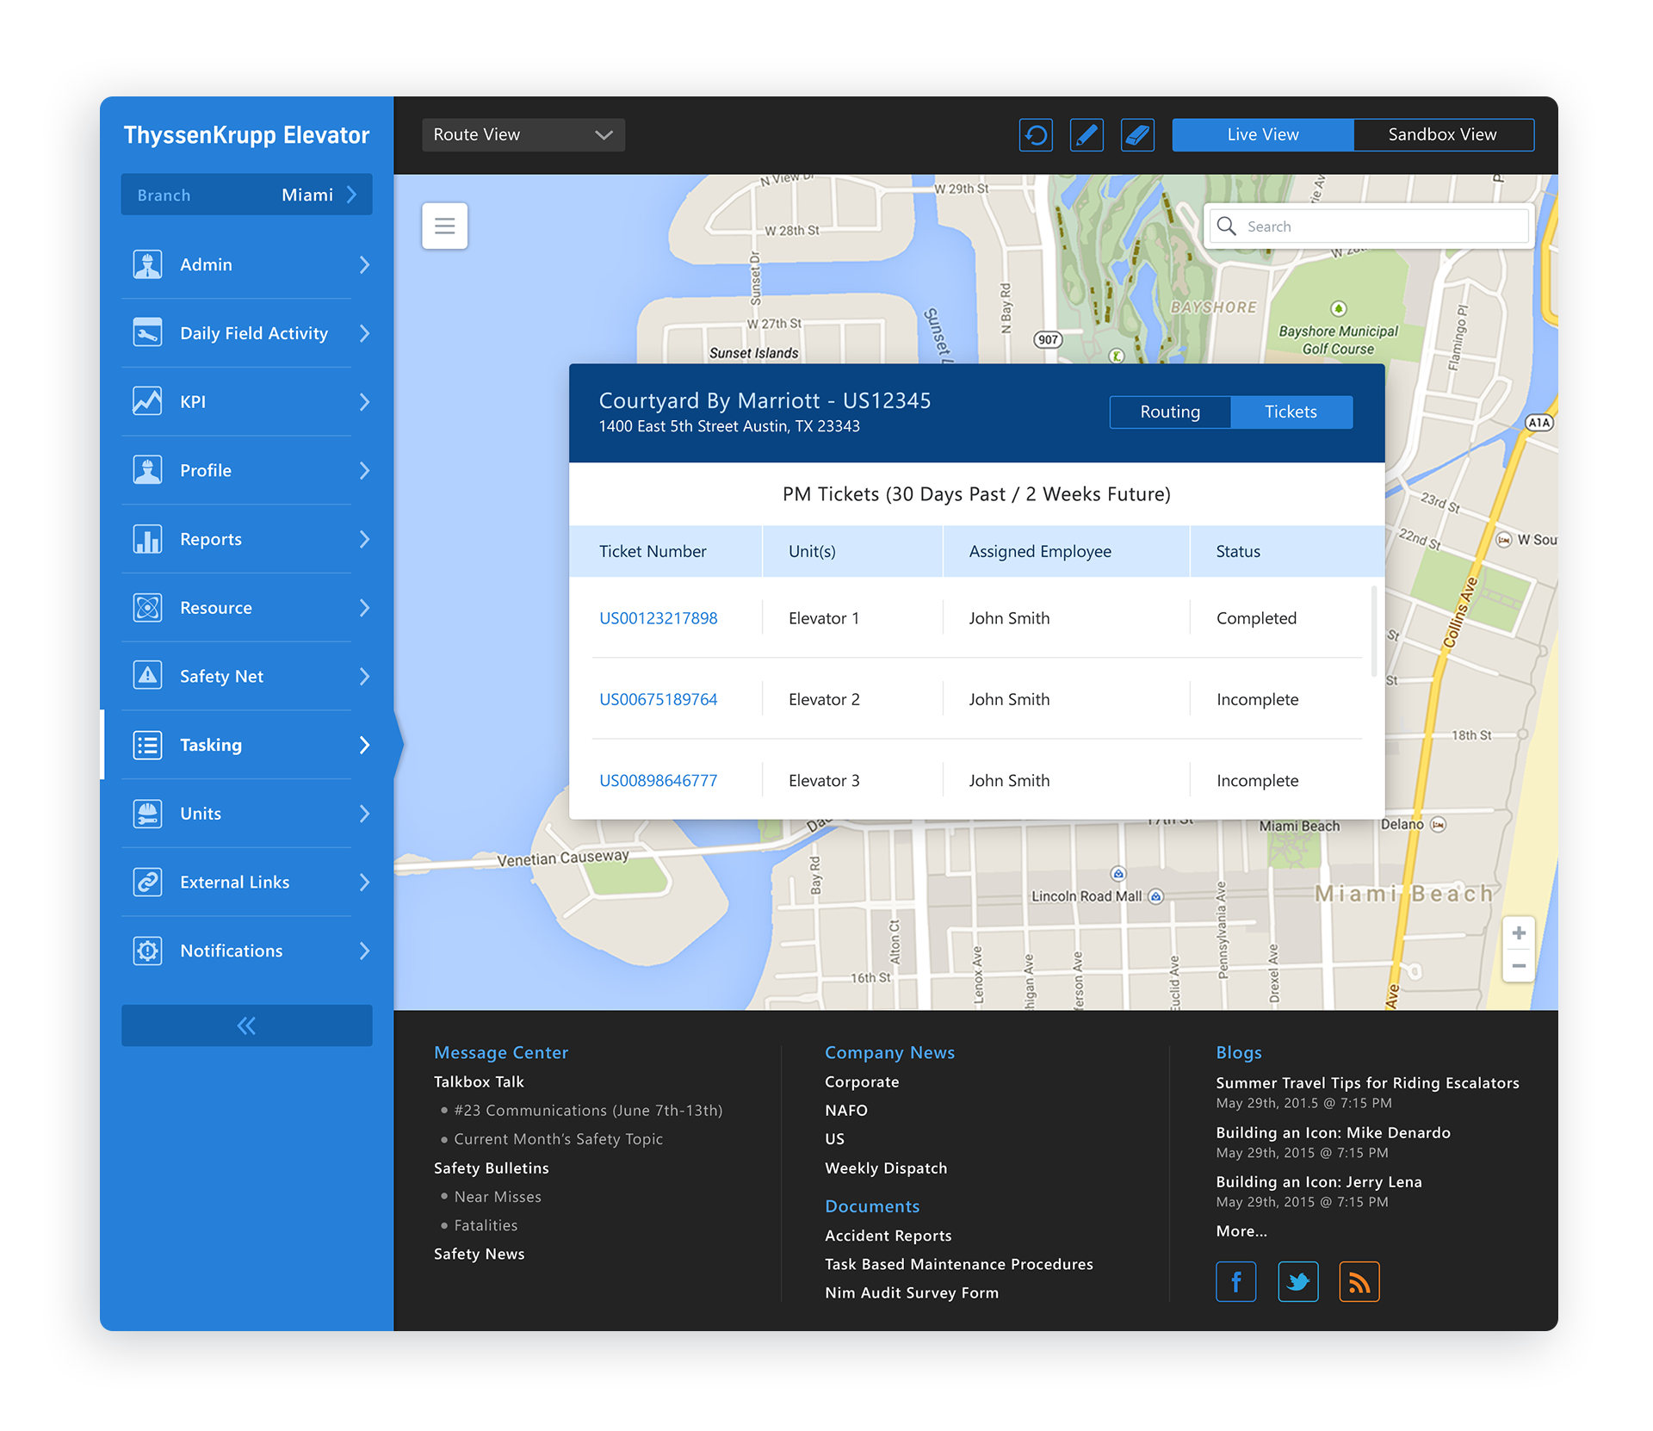Image resolution: width=1653 pixels, height=1431 pixels.
Task: Open the Route View dropdown
Action: pos(523,135)
